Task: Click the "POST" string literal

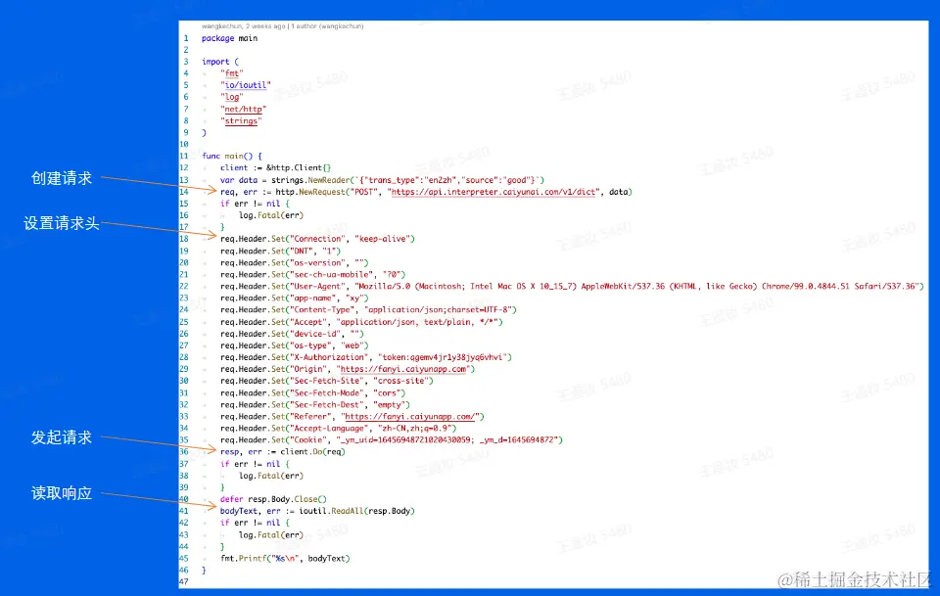Action: point(365,192)
